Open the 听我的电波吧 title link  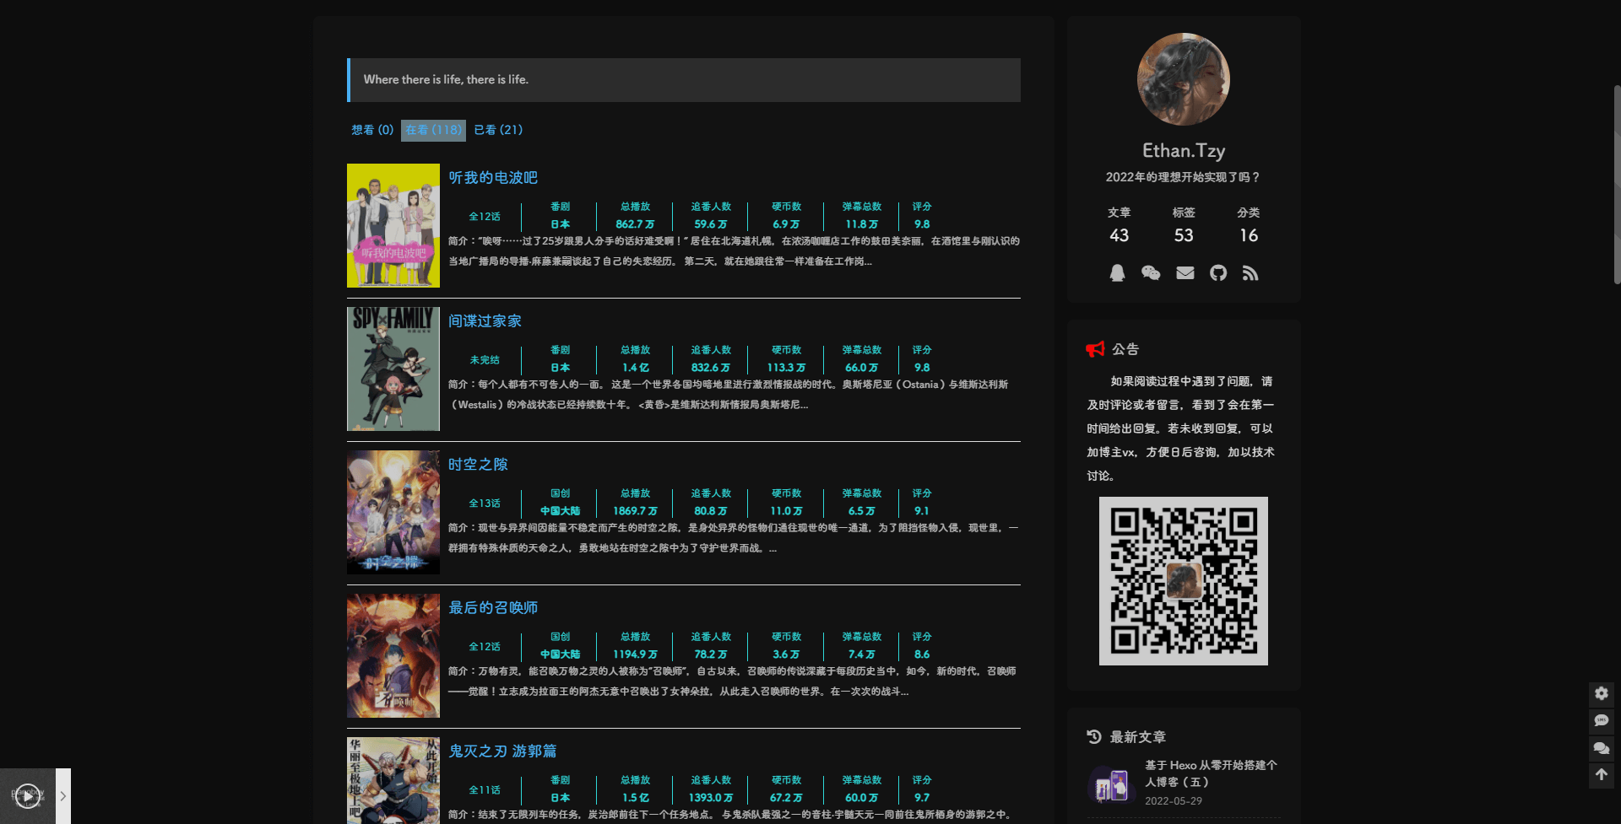[493, 178]
